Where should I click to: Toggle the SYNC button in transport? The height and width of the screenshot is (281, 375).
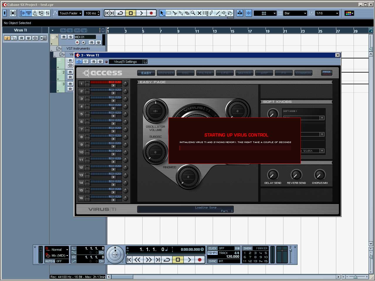(213, 261)
